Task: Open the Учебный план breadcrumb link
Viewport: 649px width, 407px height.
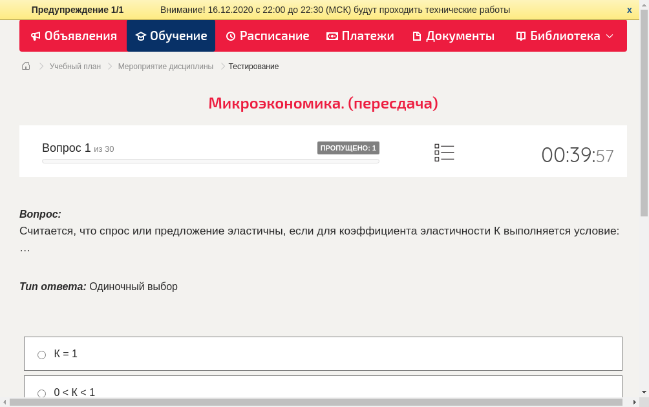Action: tap(74, 66)
